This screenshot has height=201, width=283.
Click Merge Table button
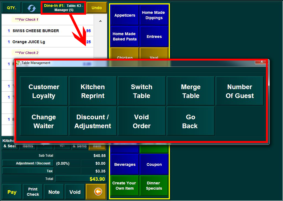191,91
